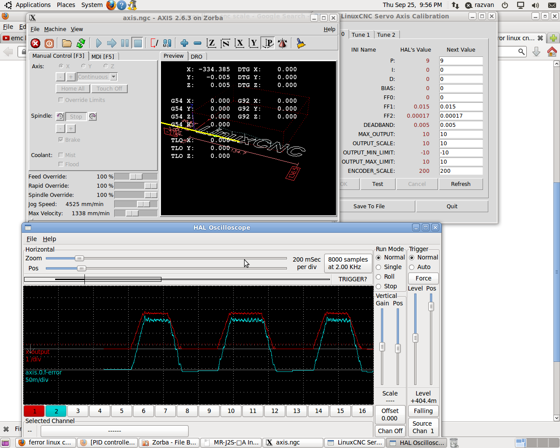The image size is (560, 448).
Task: Click Force trigger button
Action: coord(423,278)
